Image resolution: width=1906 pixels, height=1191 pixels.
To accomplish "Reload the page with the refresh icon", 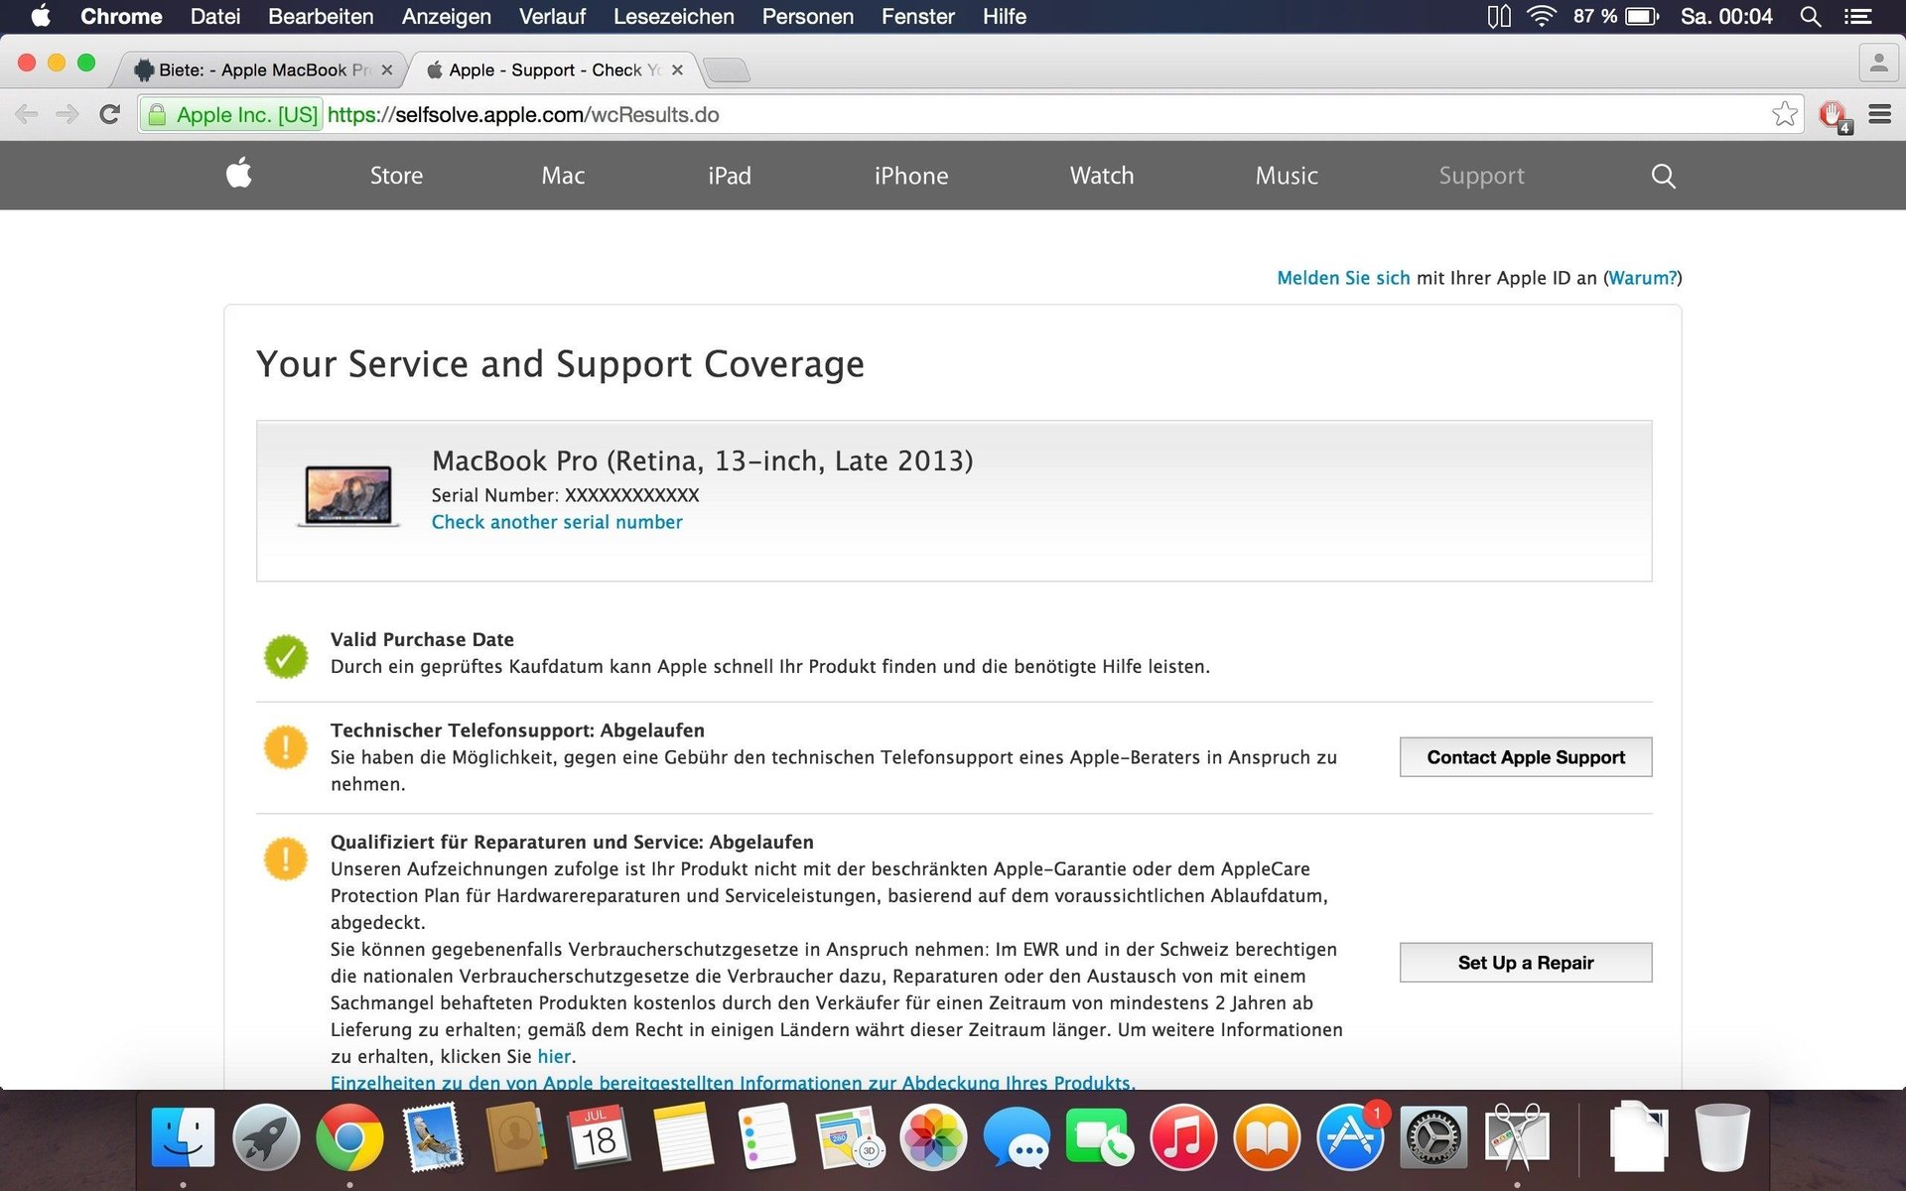I will (x=109, y=115).
